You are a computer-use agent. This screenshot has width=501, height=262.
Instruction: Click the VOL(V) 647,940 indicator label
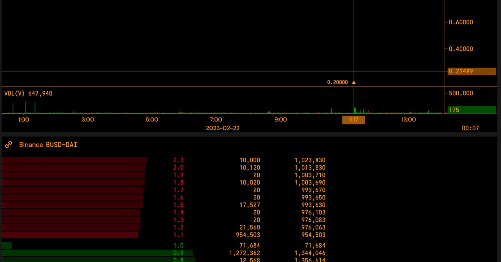[x=28, y=93]
